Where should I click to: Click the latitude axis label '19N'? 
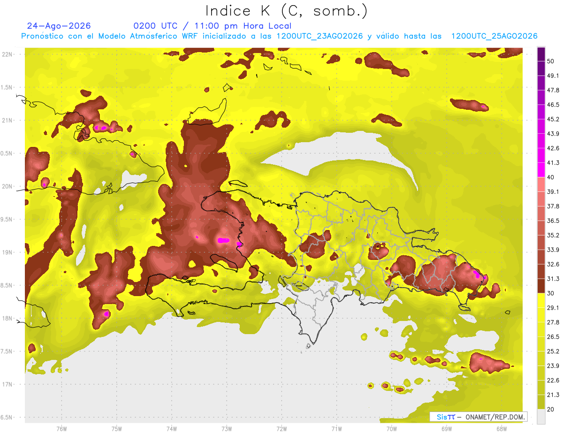[7, 252]
